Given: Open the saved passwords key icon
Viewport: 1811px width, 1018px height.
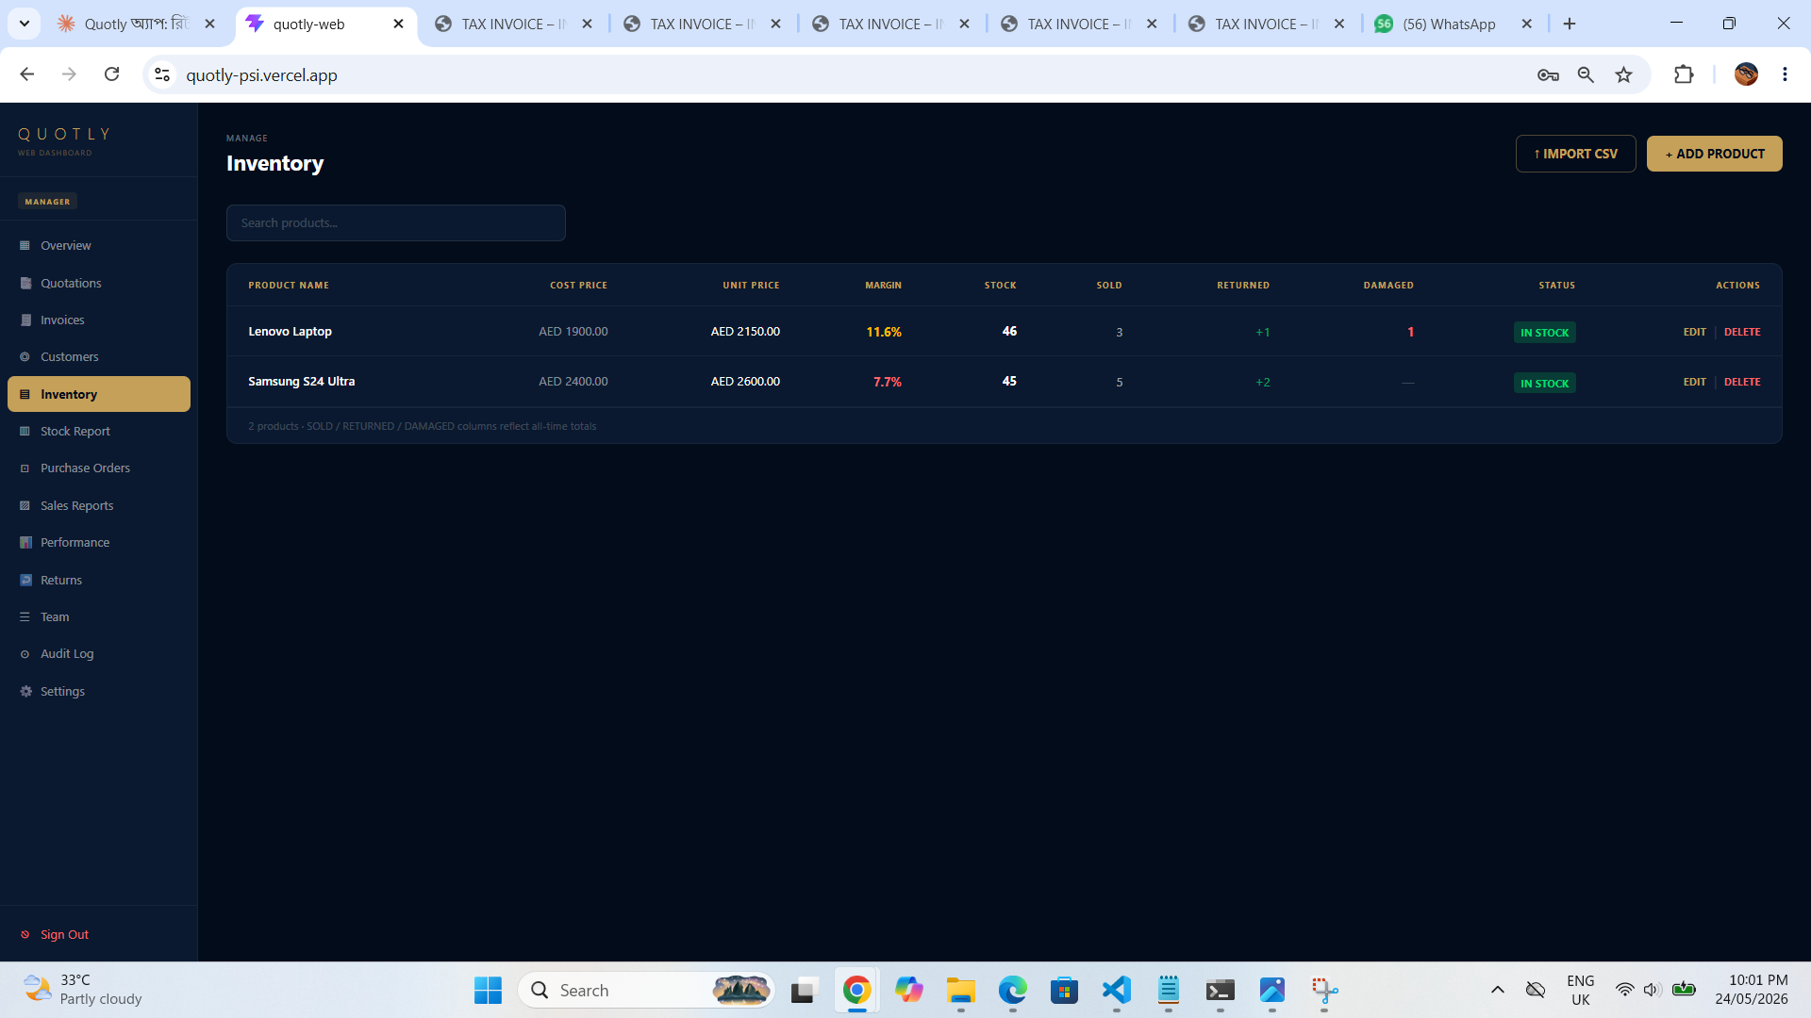Looking at the screenshot, I should coord(1548,74).
